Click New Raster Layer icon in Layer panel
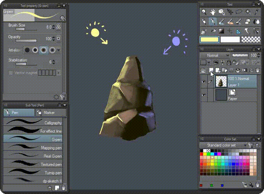 coord(211,70)
